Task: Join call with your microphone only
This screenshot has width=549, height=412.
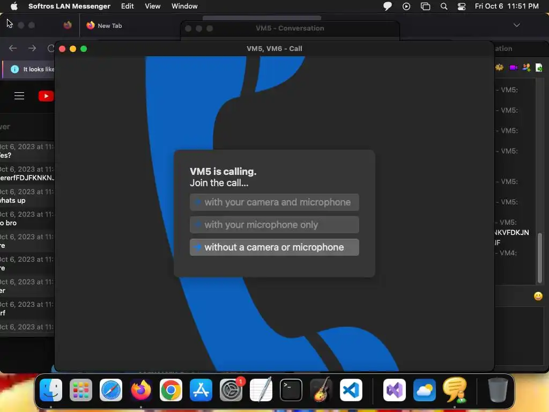Action: click(x=274, y=225)
